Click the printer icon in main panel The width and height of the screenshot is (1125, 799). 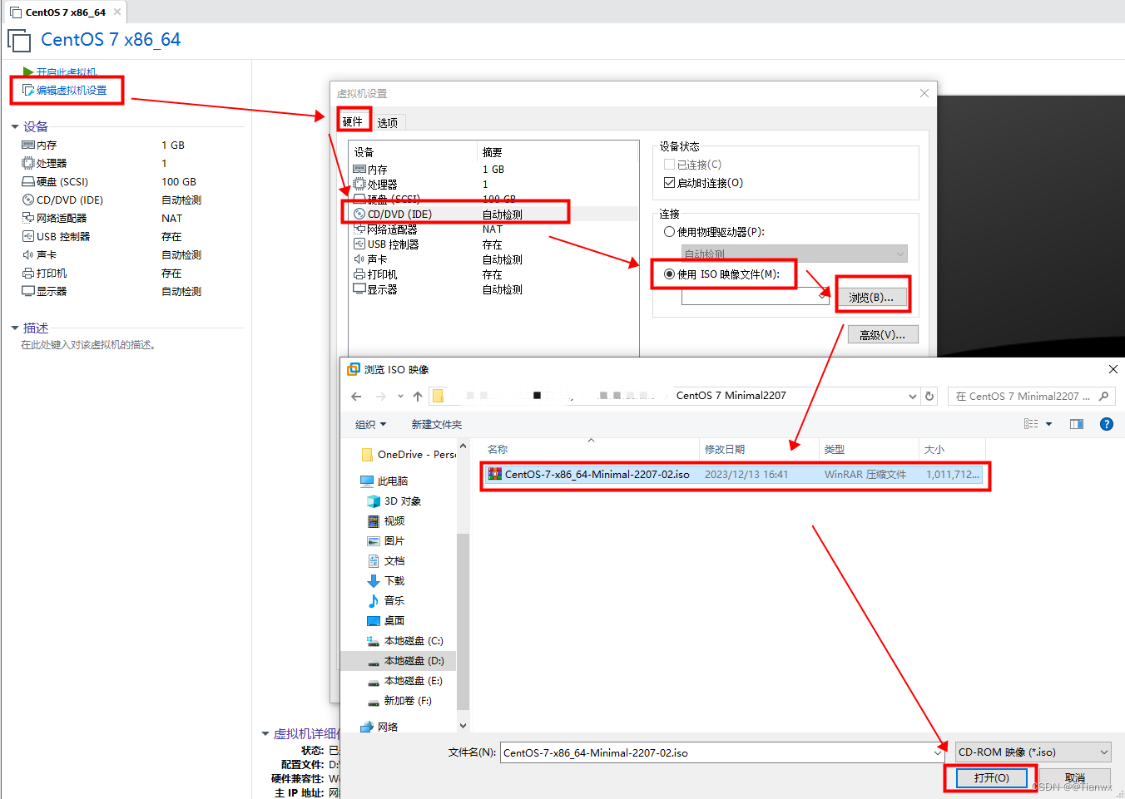pos(28,274)
